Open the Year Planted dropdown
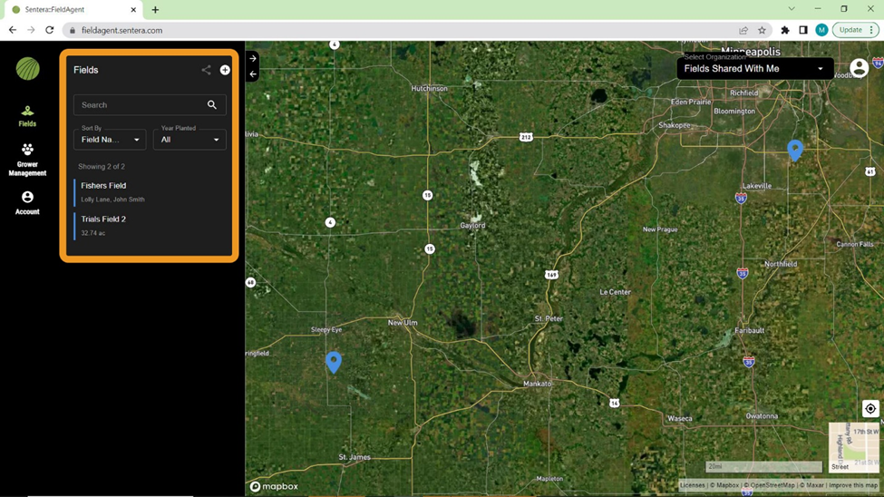The width and height of the screenshot is (884, 497). pos(189,140)
